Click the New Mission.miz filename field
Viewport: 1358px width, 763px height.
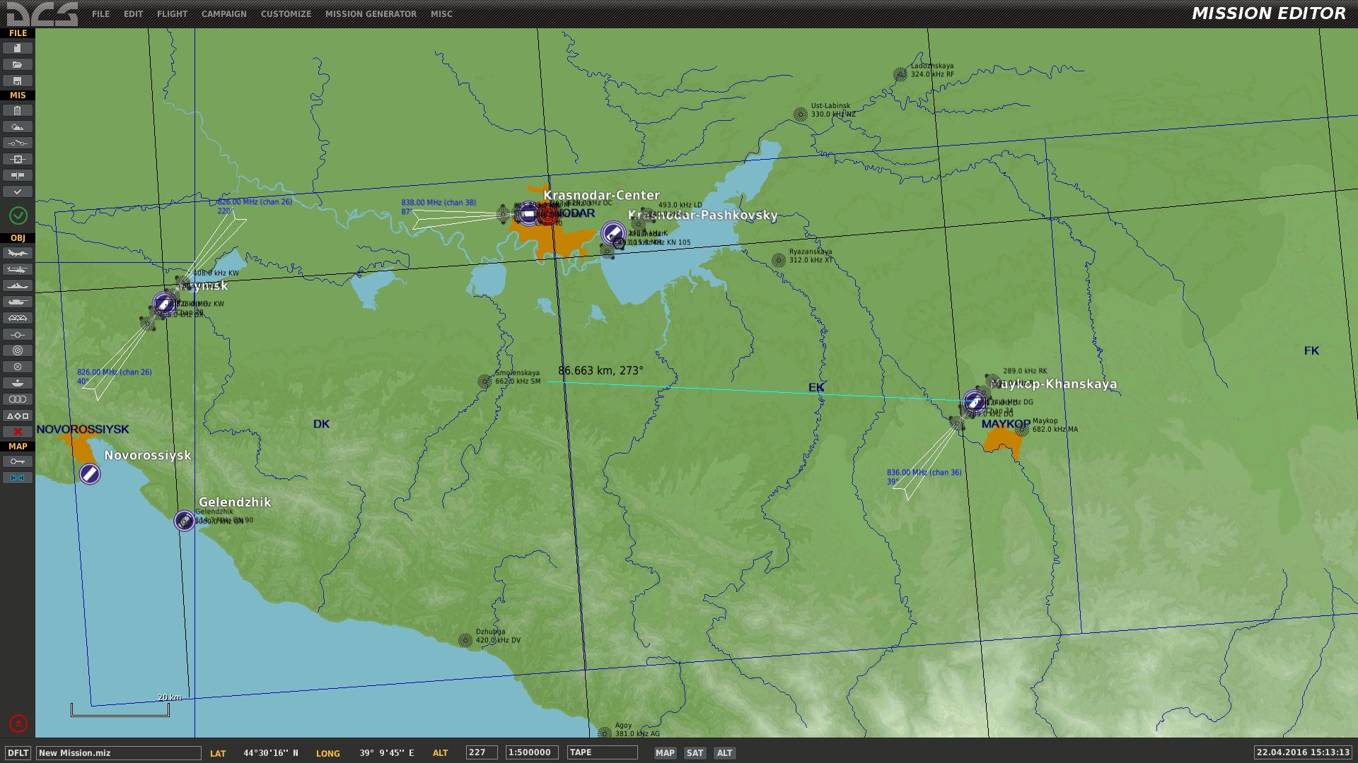coord(119,753)
